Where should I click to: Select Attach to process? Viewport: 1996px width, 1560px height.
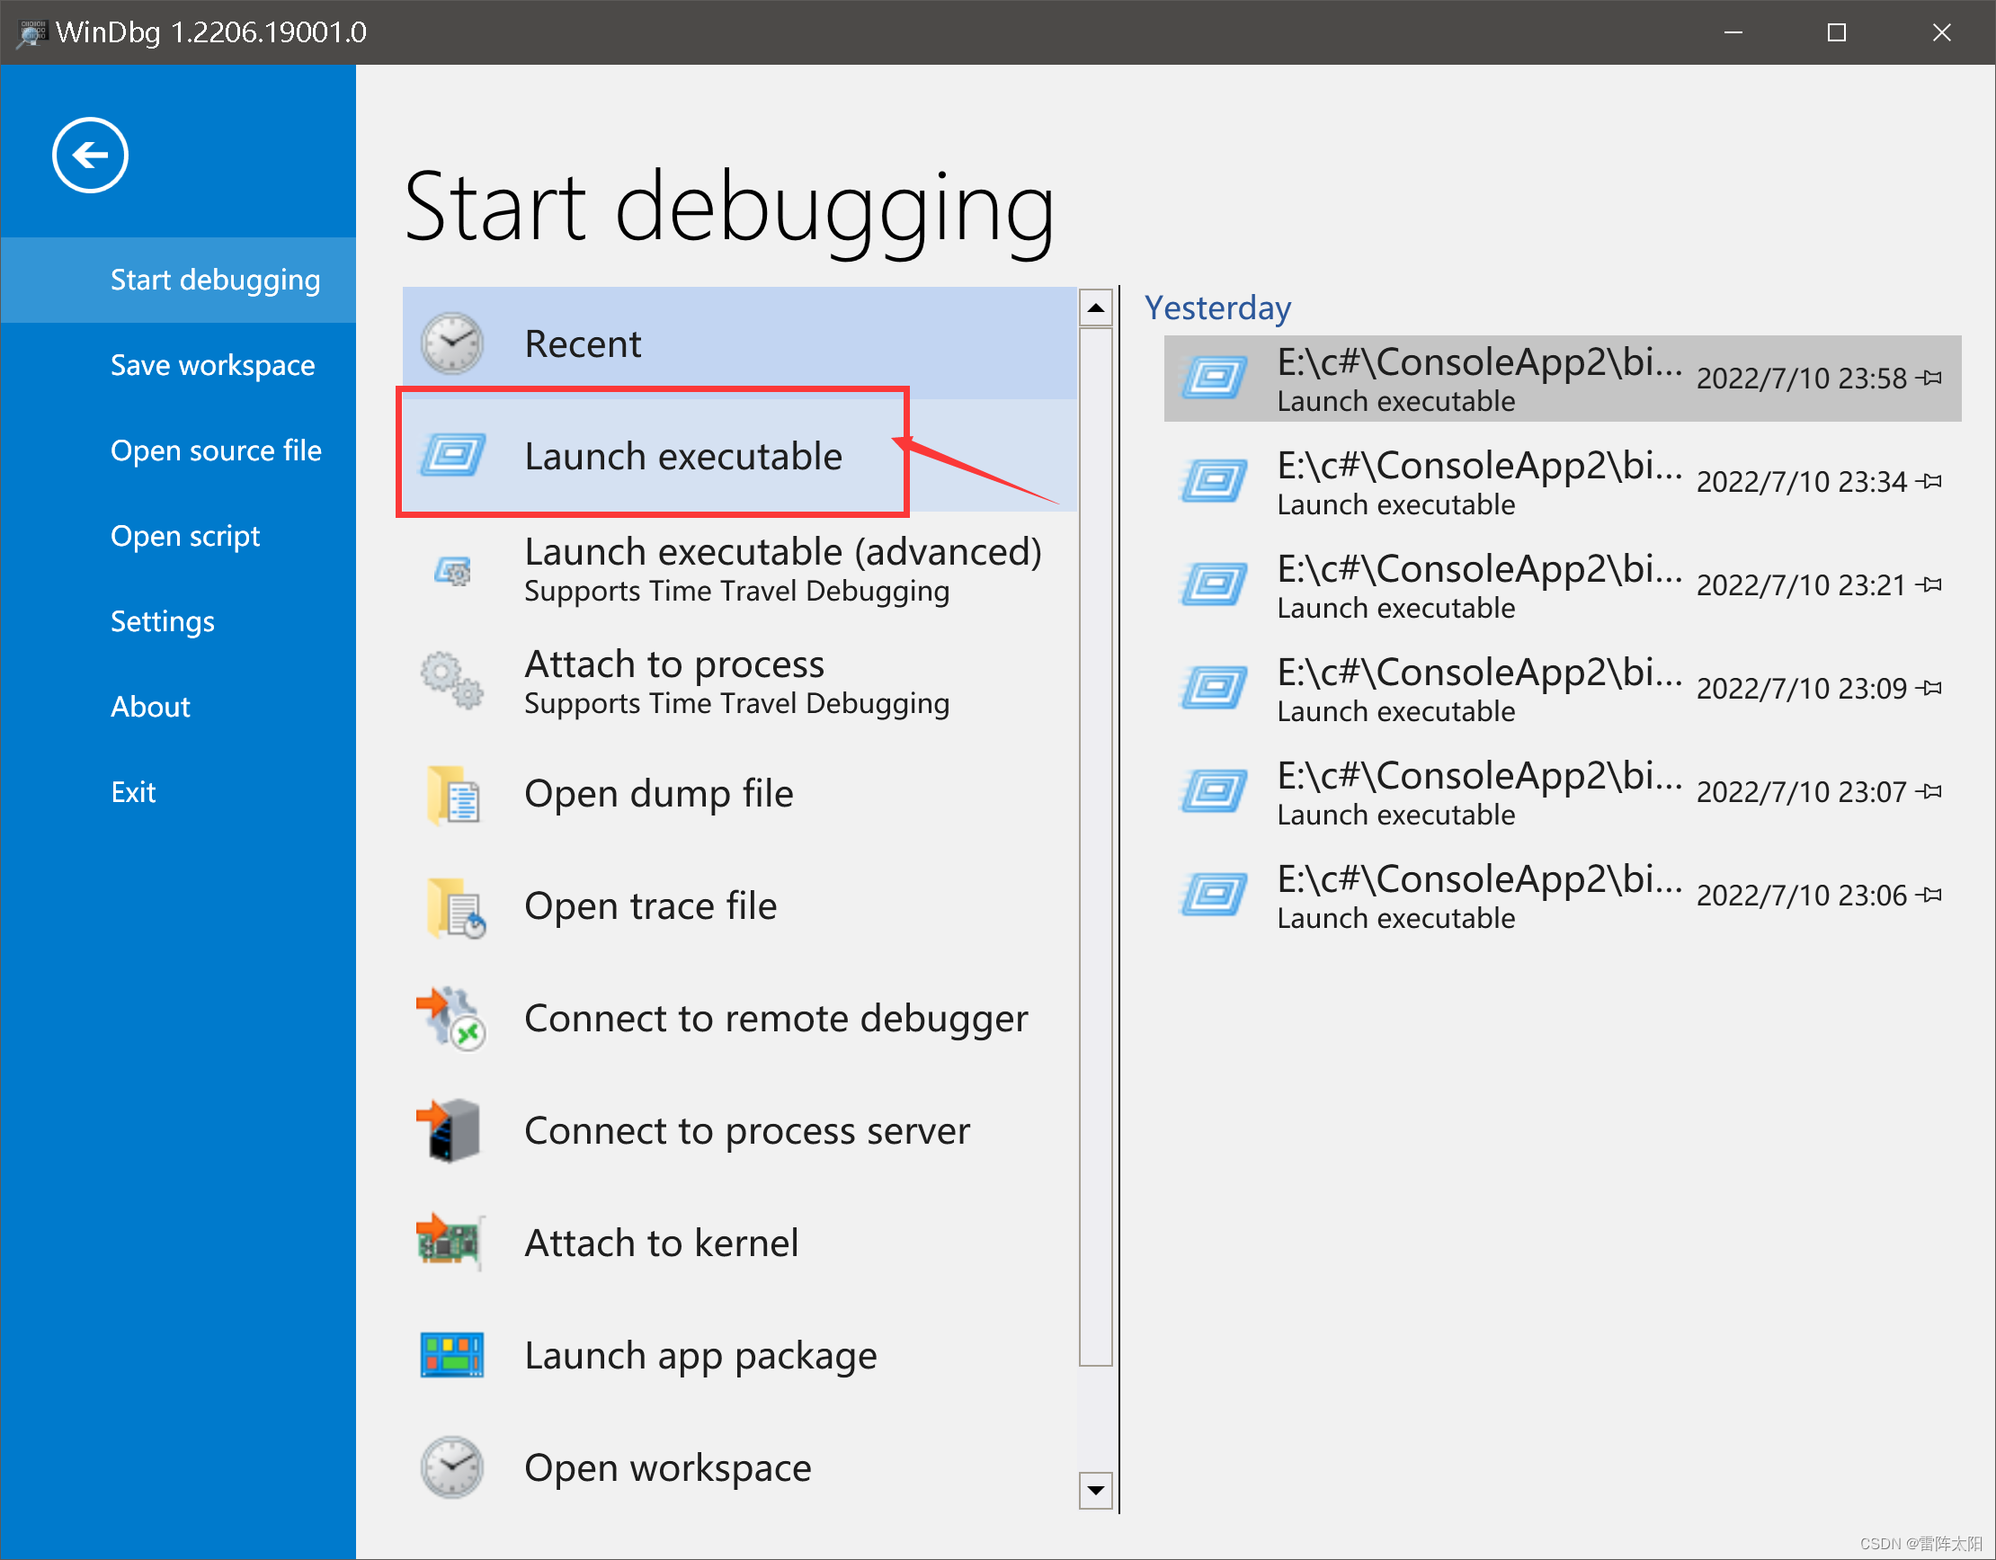pyautogui.click(x=673, y=680)
